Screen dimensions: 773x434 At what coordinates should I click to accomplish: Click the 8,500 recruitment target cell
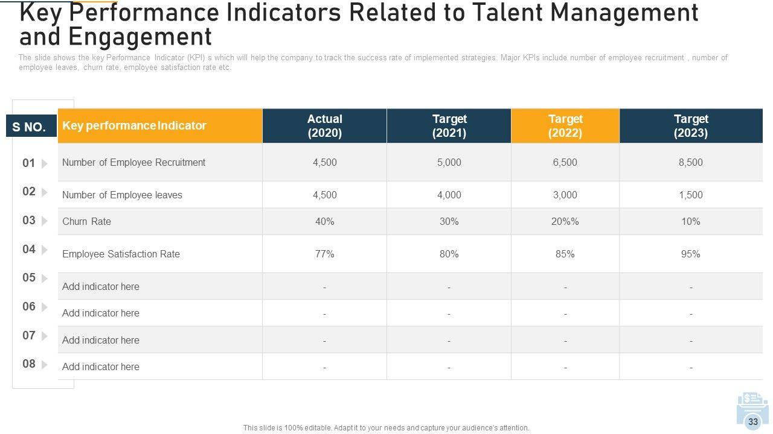tap(690, 162)
